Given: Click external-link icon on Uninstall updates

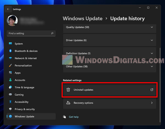Looking at the screenshot, I should click(152, 90).
